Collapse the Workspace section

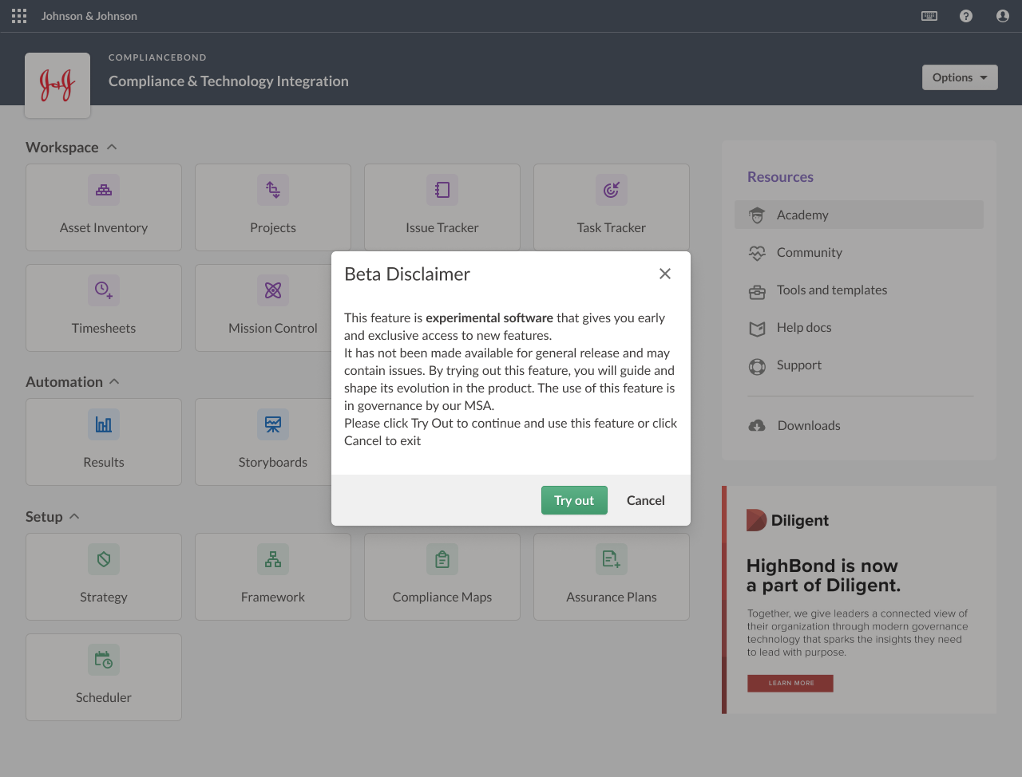[112, 148]
